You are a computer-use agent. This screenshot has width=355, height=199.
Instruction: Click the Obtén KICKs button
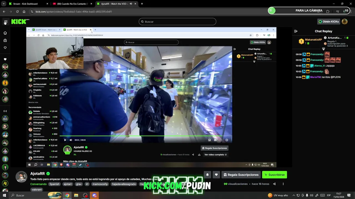pyautogui.click(x=329, y=22)
